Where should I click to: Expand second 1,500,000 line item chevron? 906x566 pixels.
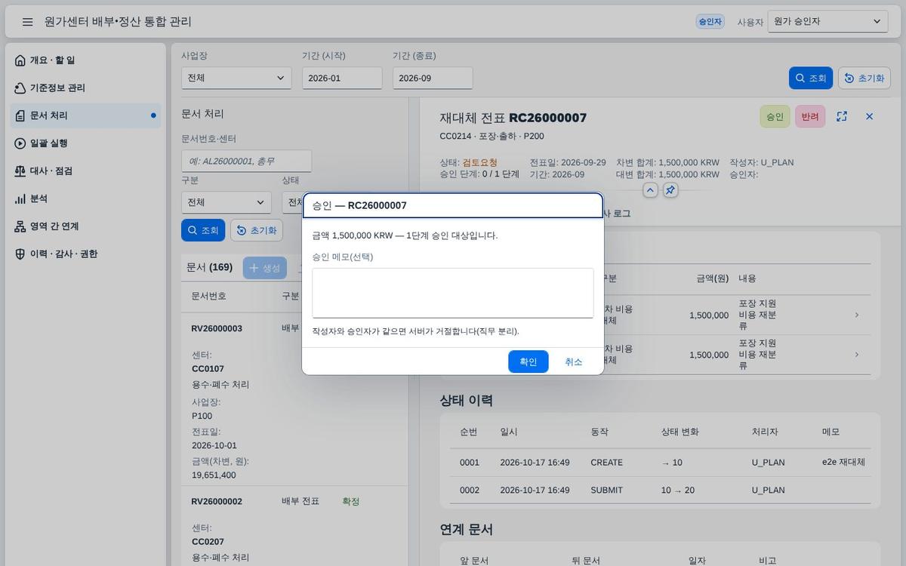(x=856, y=355)
